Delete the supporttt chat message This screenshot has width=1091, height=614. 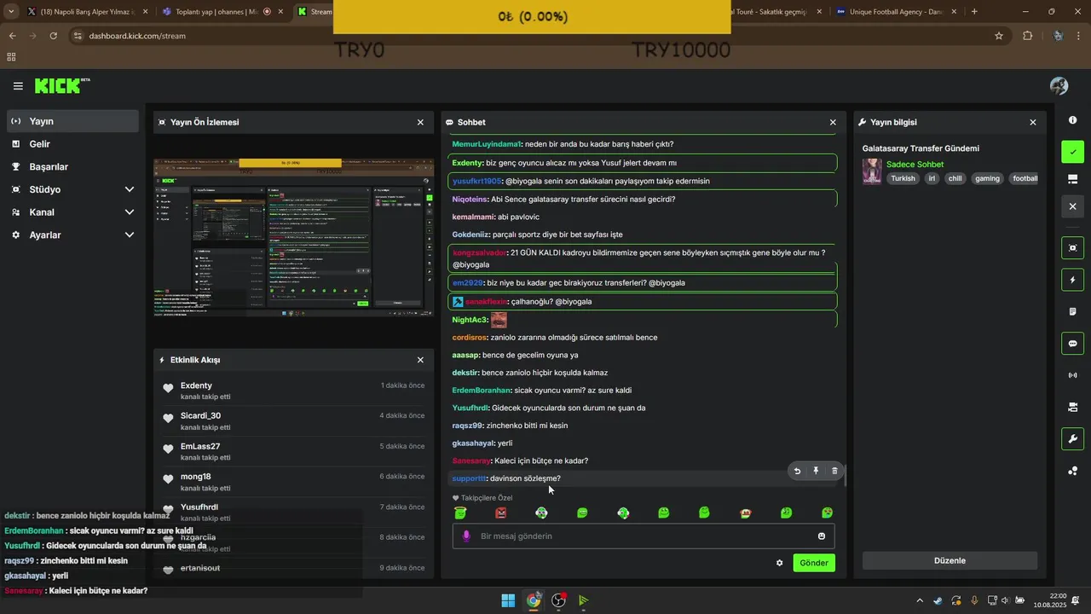coord(834,471)
